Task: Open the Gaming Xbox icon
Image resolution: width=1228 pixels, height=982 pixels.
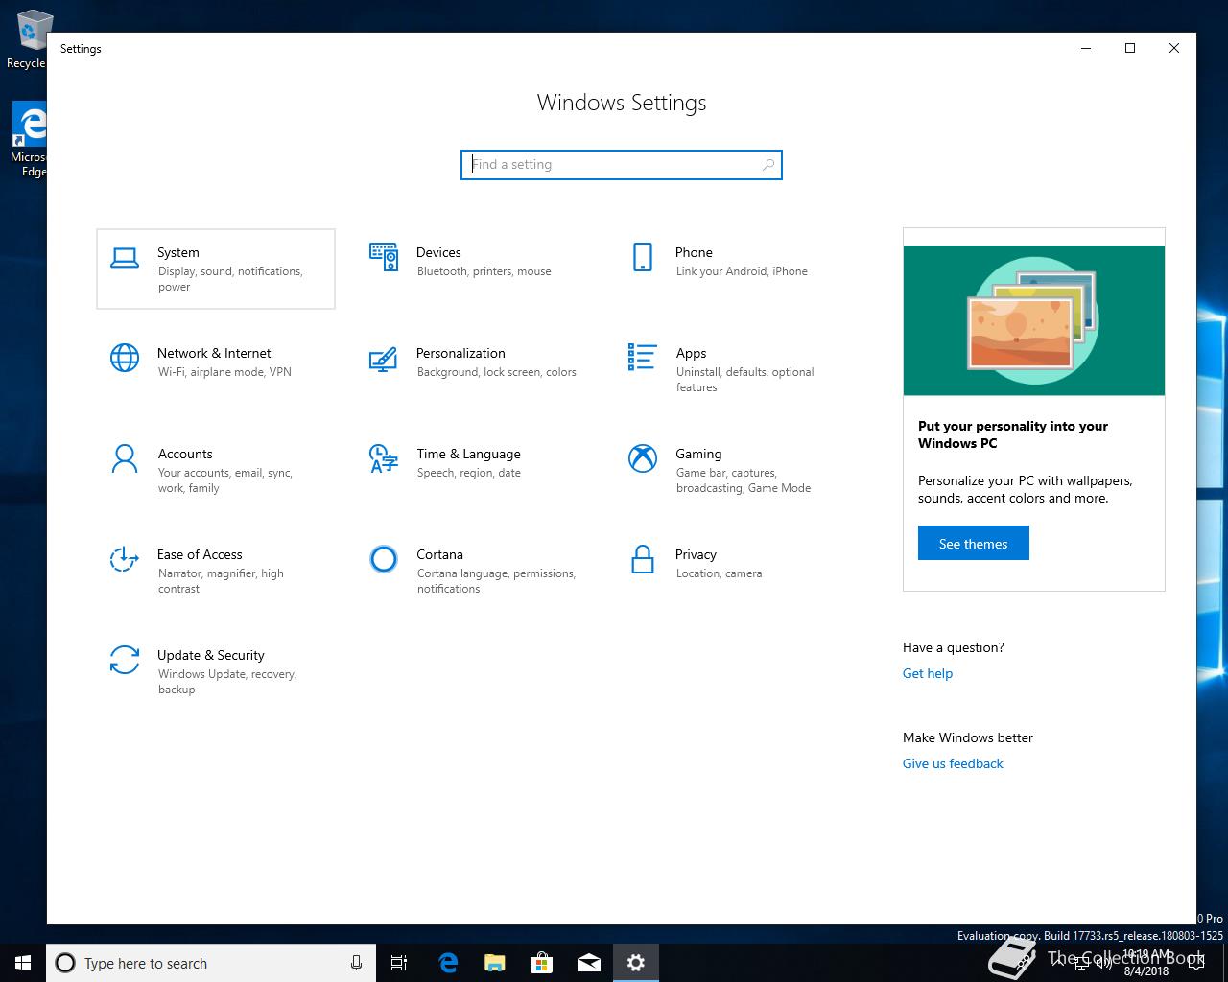Action: (643, 458)
